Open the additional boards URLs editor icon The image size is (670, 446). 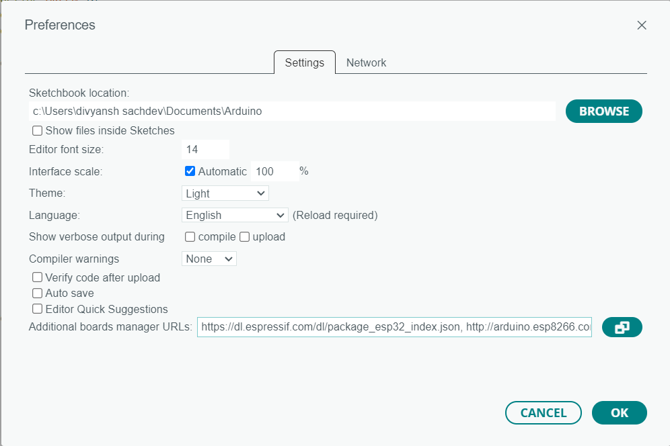622,327
